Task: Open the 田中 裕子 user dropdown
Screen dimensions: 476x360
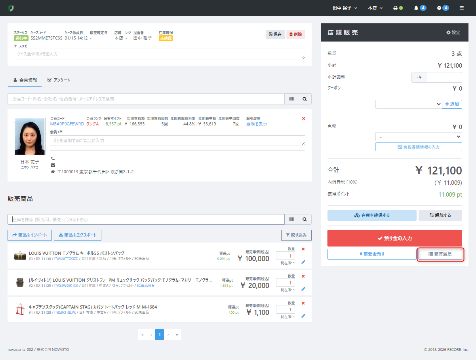Action: coord(345,8)
